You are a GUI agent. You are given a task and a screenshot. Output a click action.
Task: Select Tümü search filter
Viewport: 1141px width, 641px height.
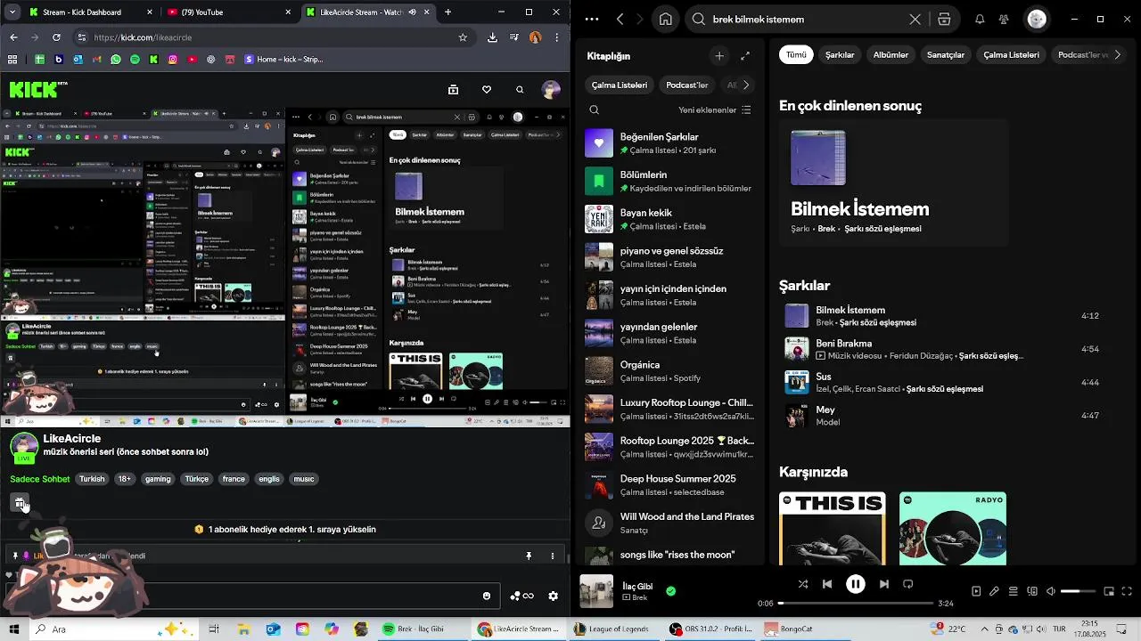click(x=796, y=55)
